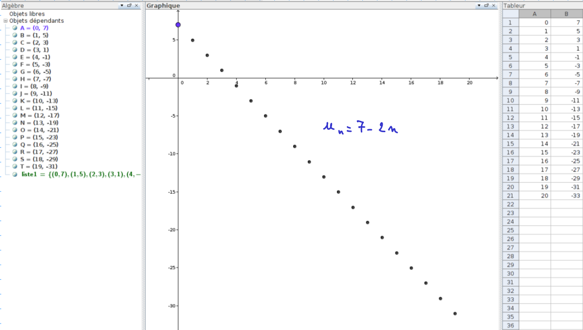The height and width of the screenshot is (330, 583).
Task: Toggle visibility bullet of point A
Action: (x=15, y=28)
